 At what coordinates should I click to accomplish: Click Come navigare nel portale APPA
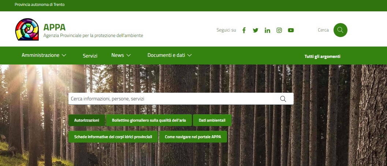point(193,137)
